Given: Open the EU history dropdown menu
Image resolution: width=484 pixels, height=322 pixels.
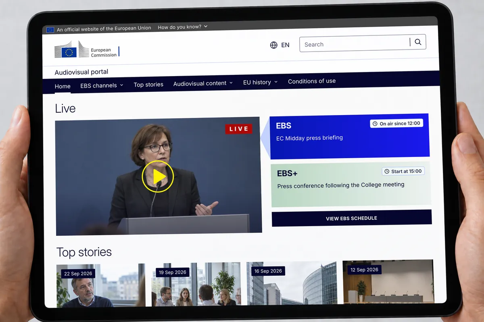Looking at the screenshot, I should tap(260, 82).
